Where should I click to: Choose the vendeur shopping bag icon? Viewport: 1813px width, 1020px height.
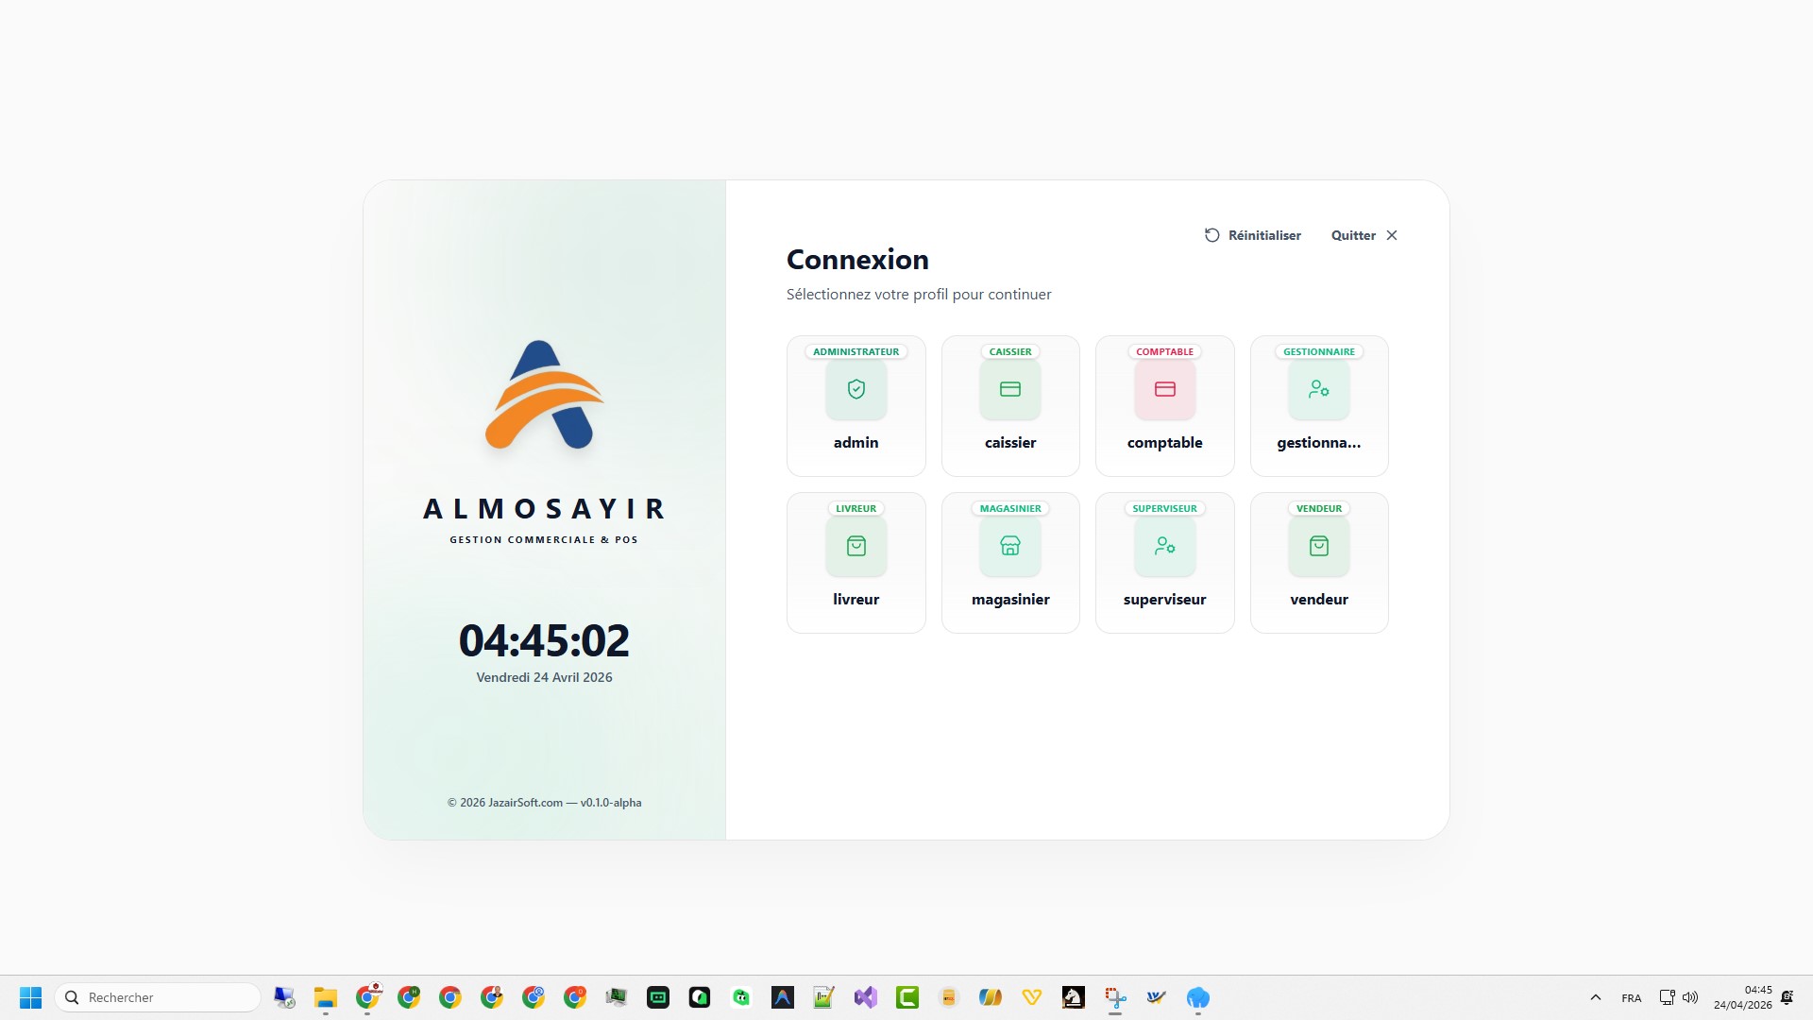[x=1318, y=546]
